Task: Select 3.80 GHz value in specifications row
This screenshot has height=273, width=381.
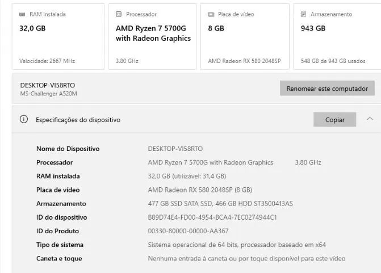Action: click(308, 162)
